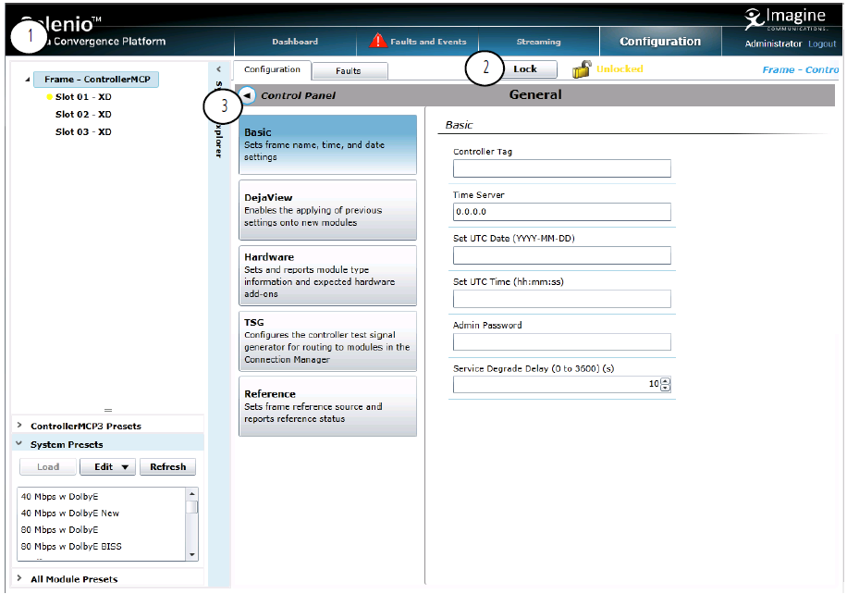Collapse the explorer side panel chevron

(219, 69)
